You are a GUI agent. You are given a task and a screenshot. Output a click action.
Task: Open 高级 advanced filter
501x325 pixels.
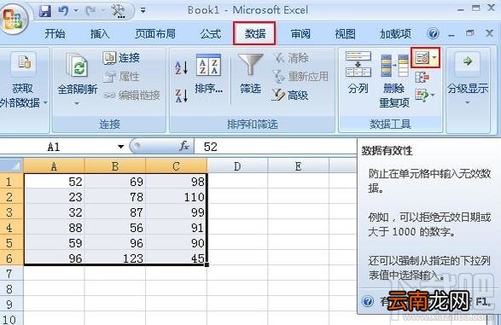[290, 96]
